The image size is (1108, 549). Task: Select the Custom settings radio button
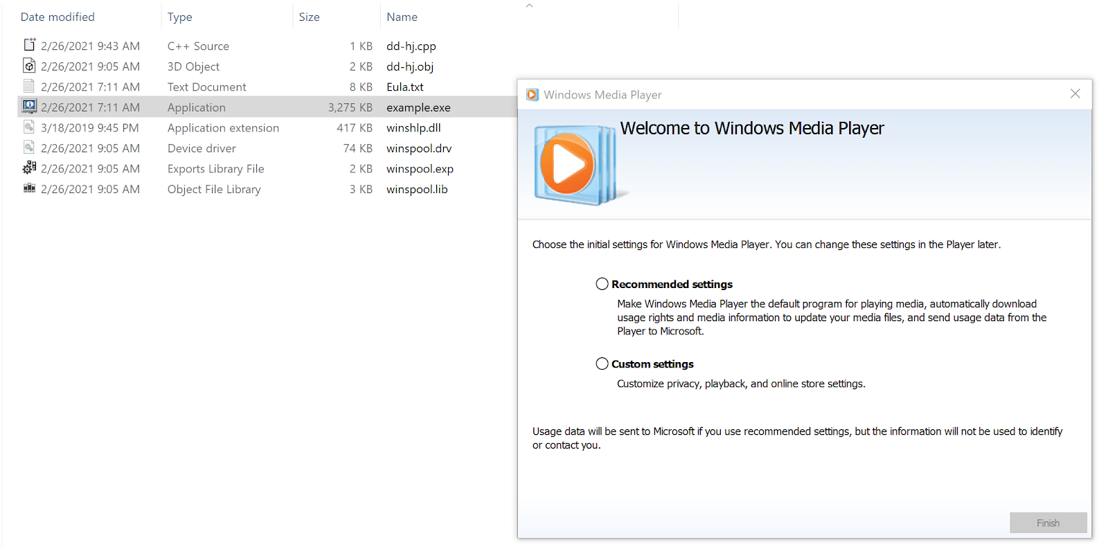(602, 364)
